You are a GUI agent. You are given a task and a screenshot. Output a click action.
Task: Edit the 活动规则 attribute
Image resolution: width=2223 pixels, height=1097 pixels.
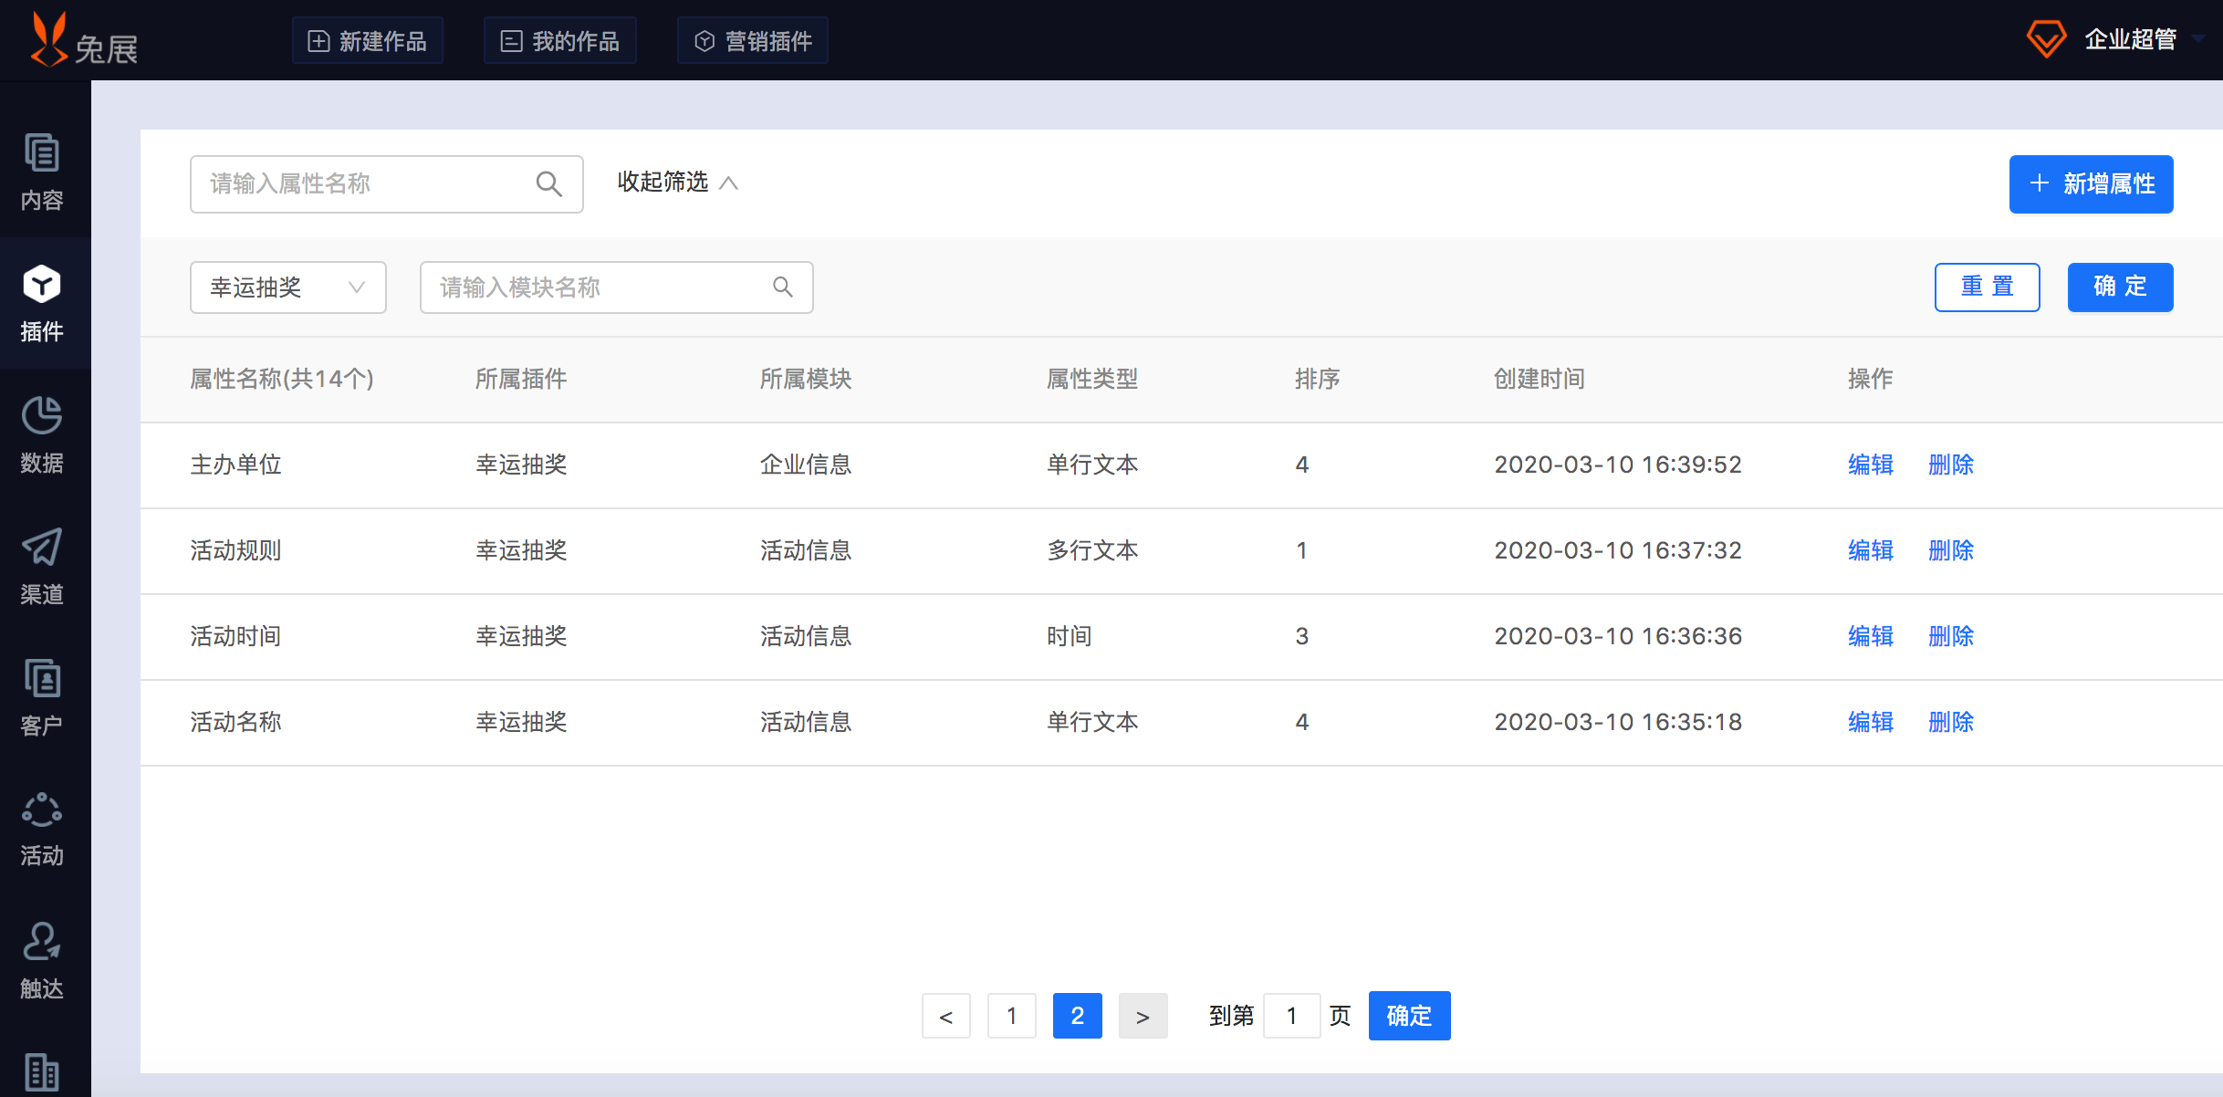point(1871,550)
